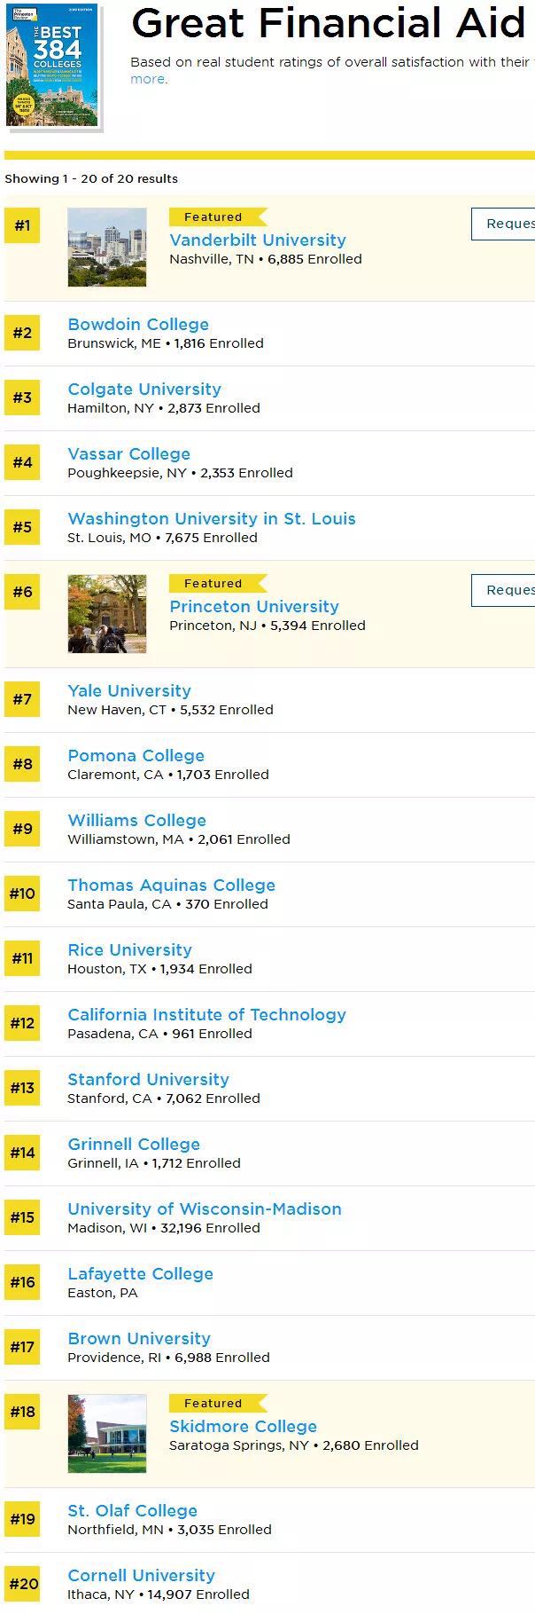Click the #20 rank badge
This screenshot has width=535, height=1614.
24,1584
